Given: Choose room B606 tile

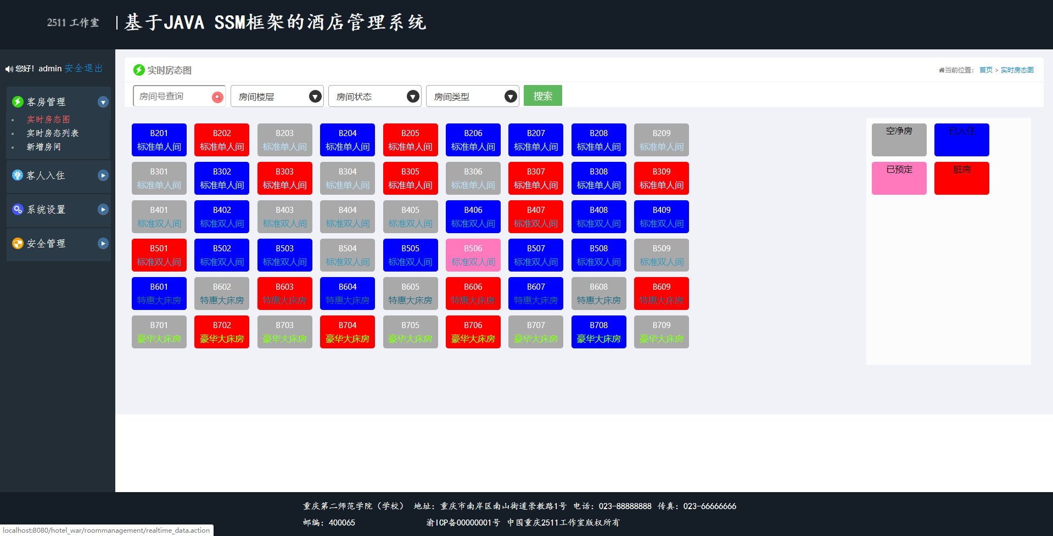Looking at the screenshot, I should pos(473,294).
